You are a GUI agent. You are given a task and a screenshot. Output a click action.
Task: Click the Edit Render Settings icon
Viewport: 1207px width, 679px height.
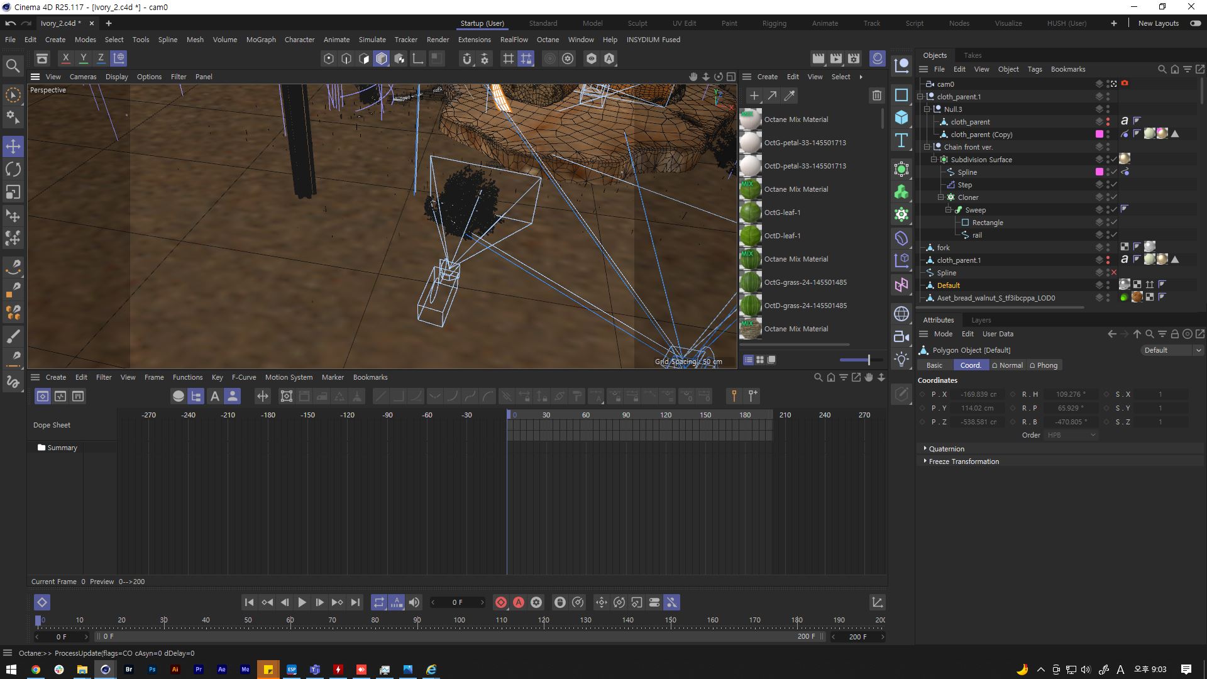click(854, 58)
